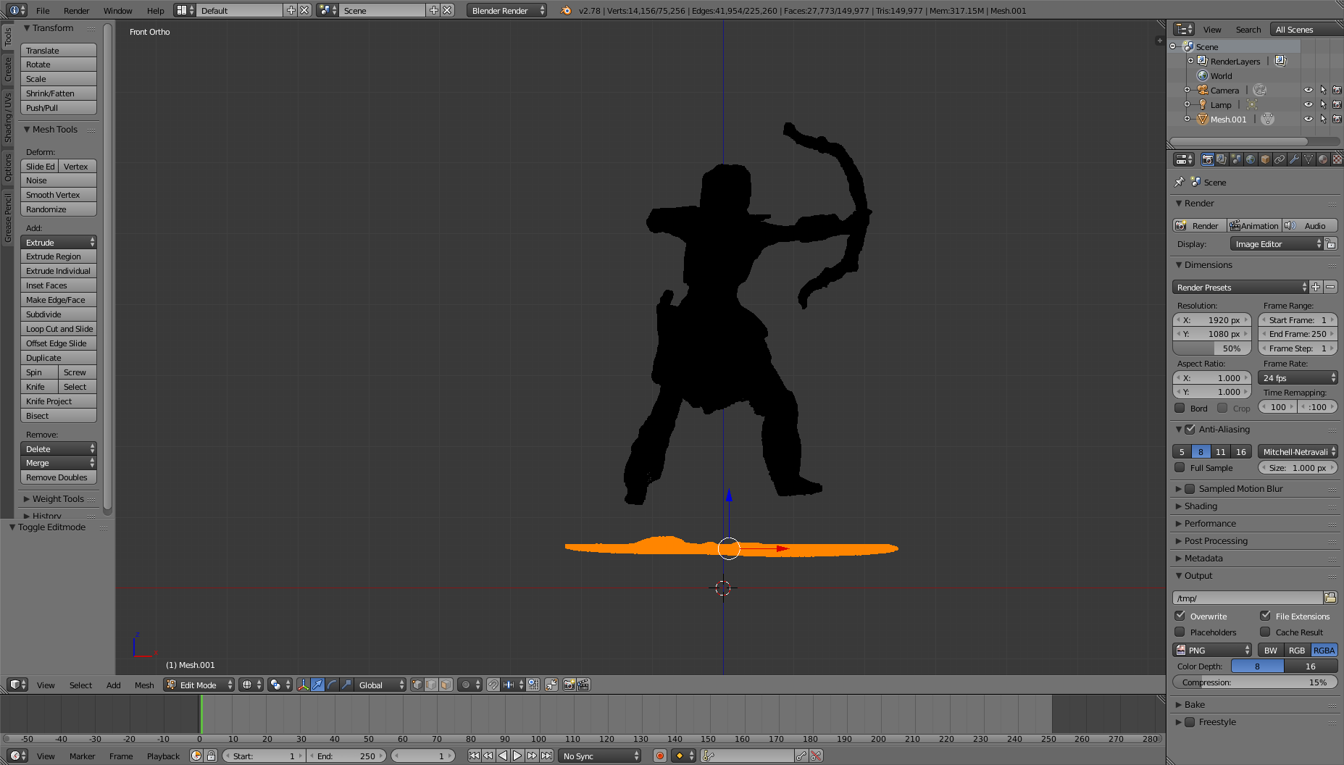Expand the Camera tree item
1344x765 pixels.
[x=1187, y=90]
